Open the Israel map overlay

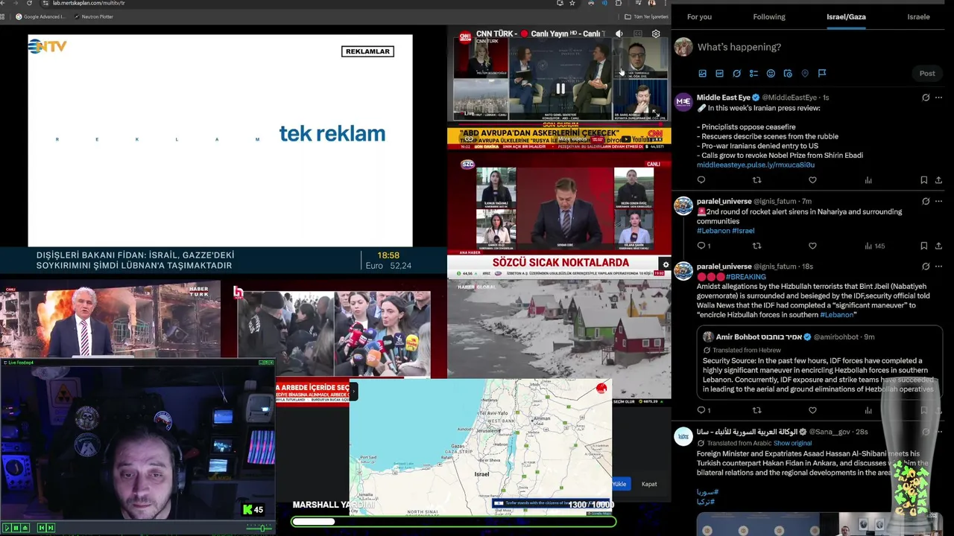click(481, 447)
